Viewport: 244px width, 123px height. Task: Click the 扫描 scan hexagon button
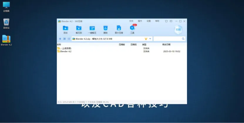pos(178,30)
